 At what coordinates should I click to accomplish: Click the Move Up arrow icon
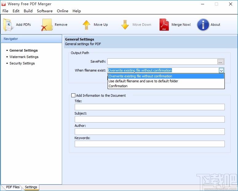(86, 25)
